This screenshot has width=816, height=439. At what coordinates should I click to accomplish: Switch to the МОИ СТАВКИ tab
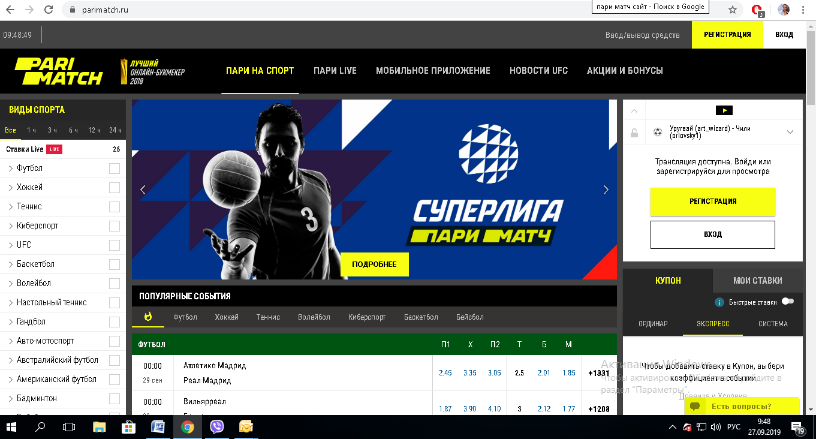[758, 281]
